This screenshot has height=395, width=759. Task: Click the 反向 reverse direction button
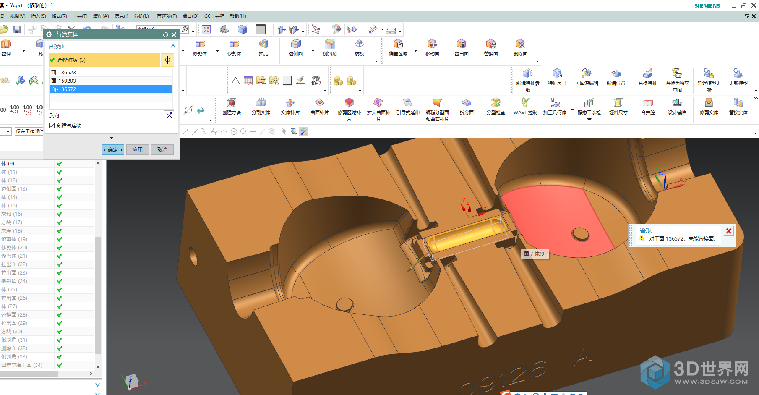(x=169, y=115)
